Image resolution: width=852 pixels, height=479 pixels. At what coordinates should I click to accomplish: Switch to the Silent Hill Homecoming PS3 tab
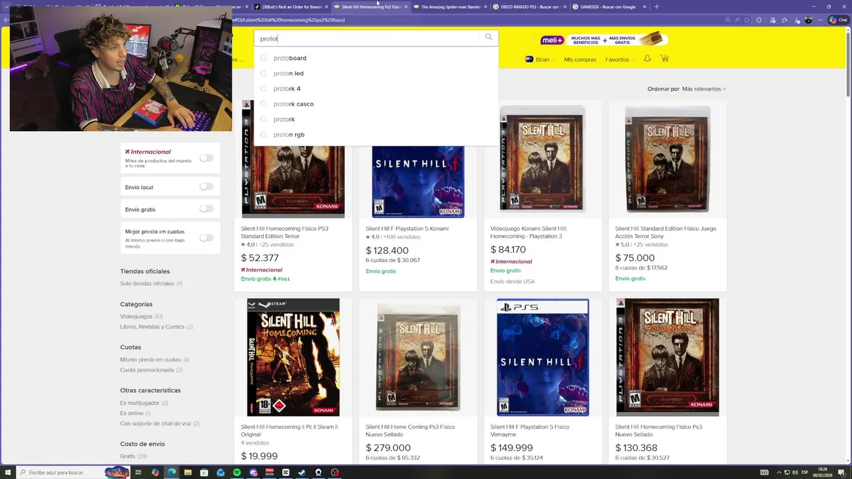[x=371, y=7]
